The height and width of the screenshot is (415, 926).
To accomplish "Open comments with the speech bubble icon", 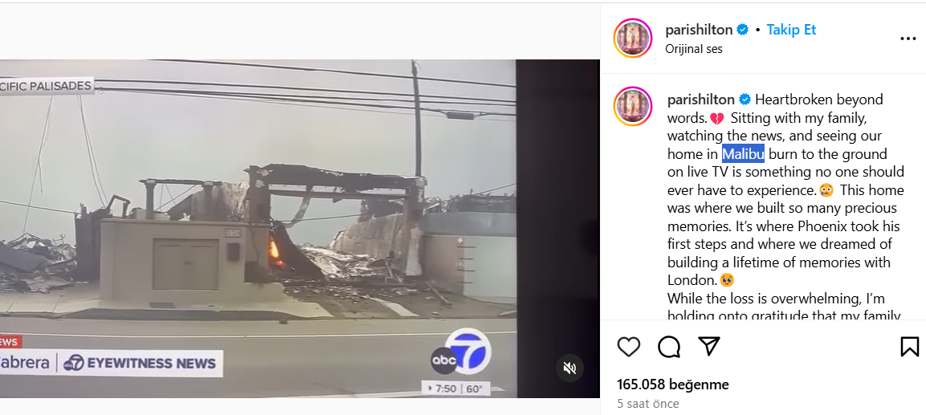I will (x=669, y=347).
